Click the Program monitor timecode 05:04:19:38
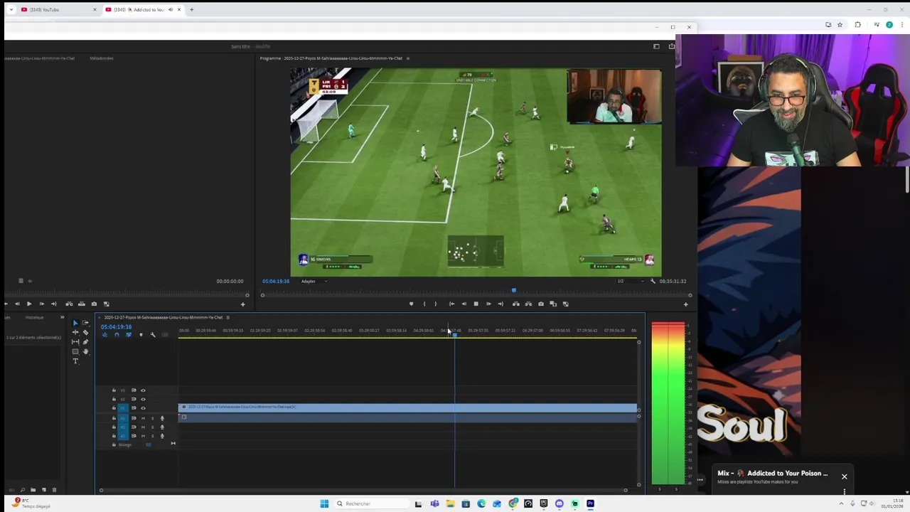This screenshot has height=512, width=910. coord(276,281)
